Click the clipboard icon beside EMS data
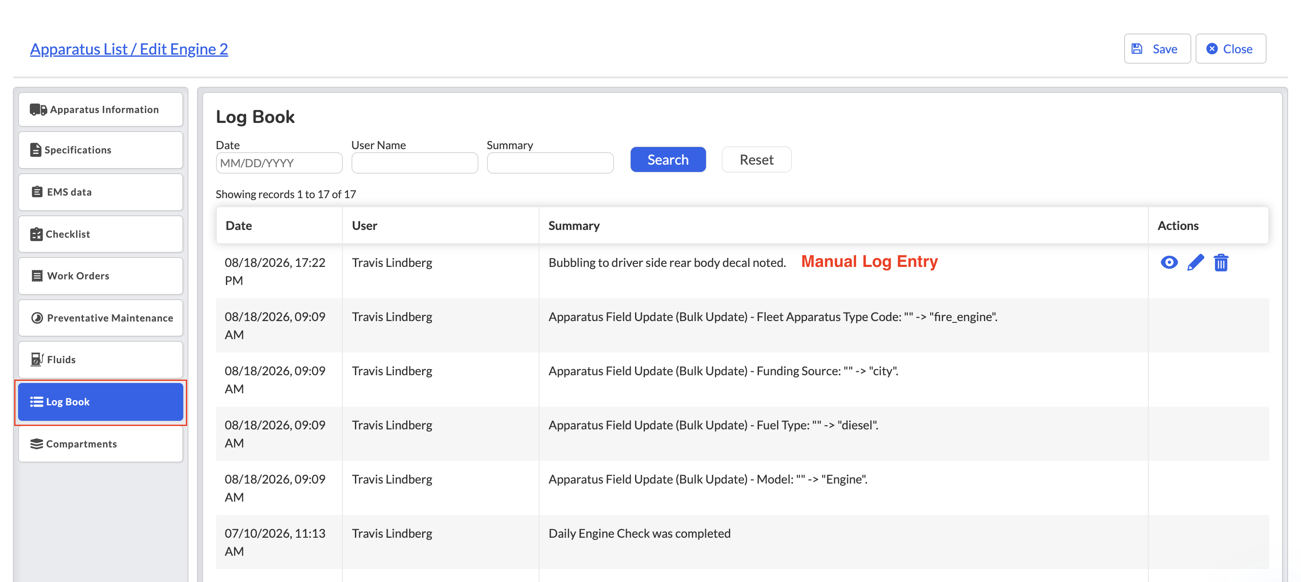Viewport: 1301px width, 582px height. click(37, 192)
